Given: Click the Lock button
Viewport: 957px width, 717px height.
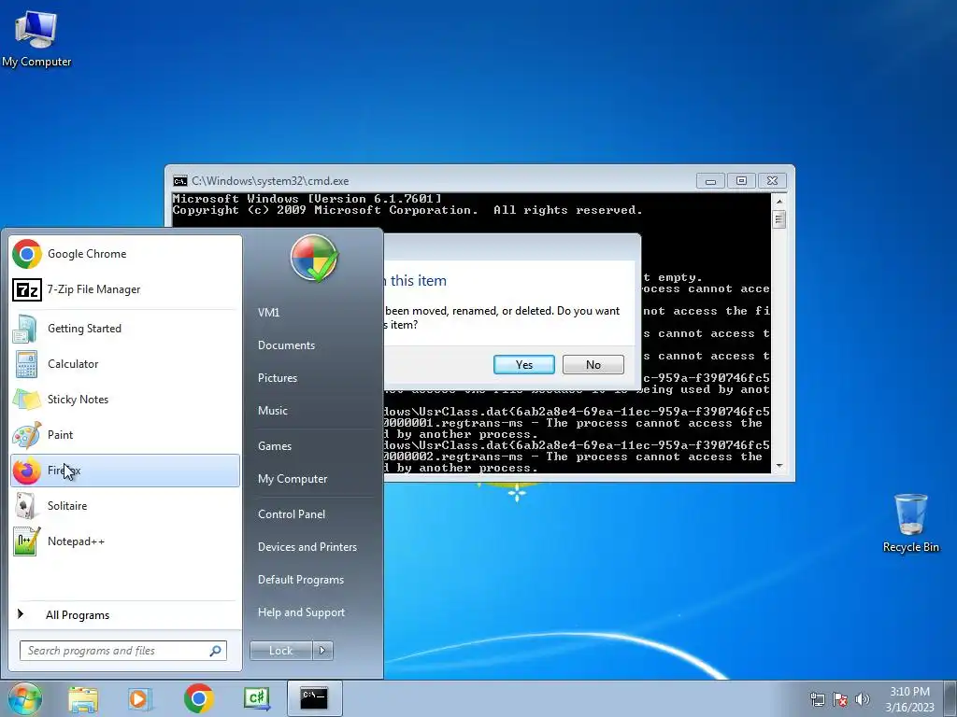Looking at the screenshot, I should point(280,651).
